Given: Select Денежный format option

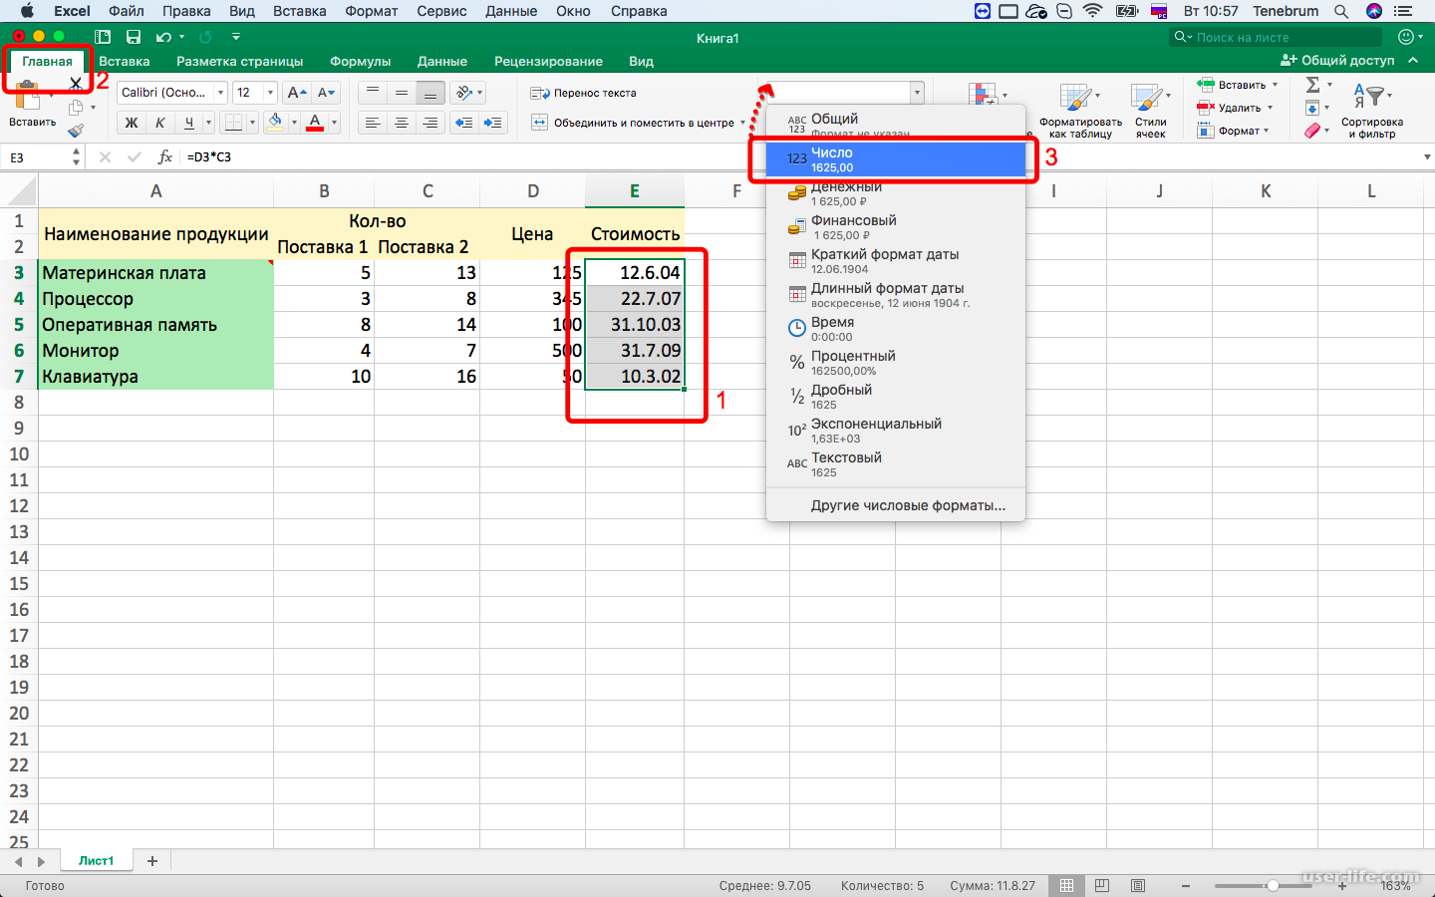Looking at the screenshot, I should 896,193.
